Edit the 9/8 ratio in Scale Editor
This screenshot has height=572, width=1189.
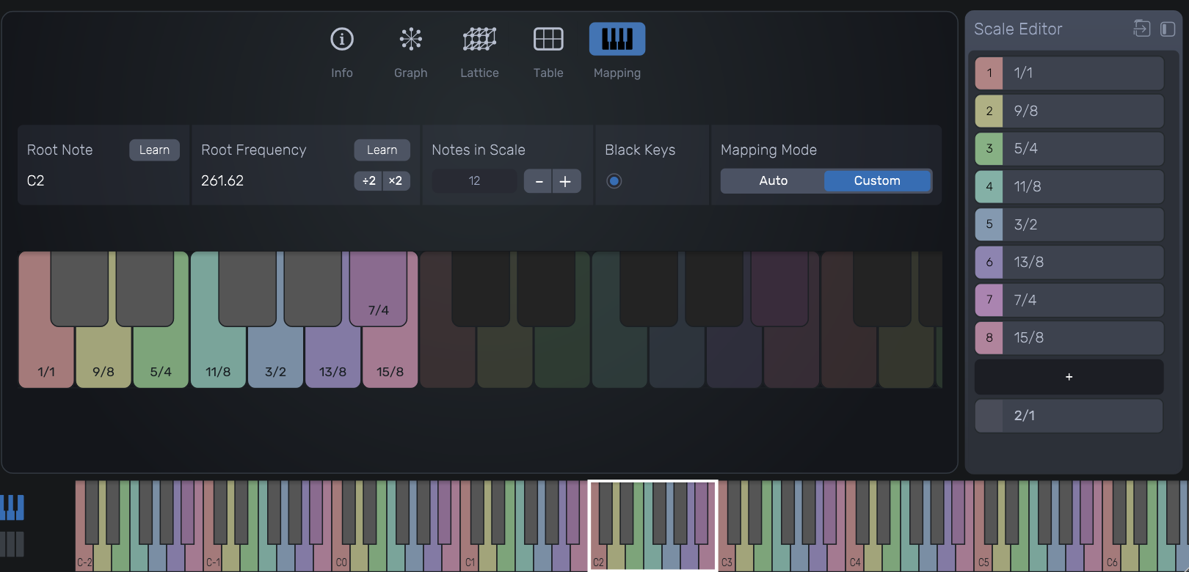point(1083,111)
